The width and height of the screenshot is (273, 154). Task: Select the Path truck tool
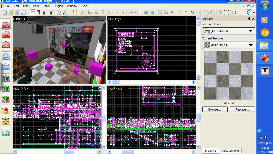(6, 132)
